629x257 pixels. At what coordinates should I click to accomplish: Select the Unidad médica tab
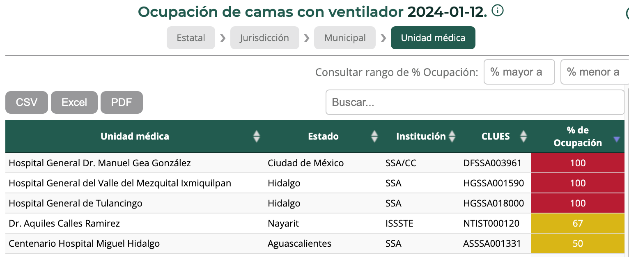(x=433, y=38)
